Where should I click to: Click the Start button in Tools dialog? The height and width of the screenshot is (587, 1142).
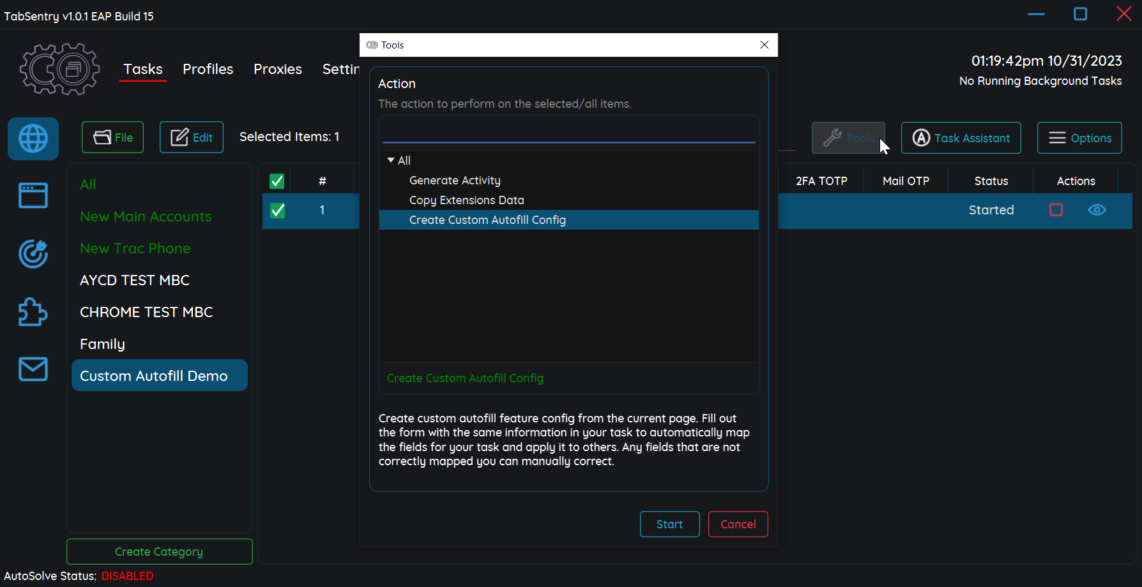tap(669, 524)
